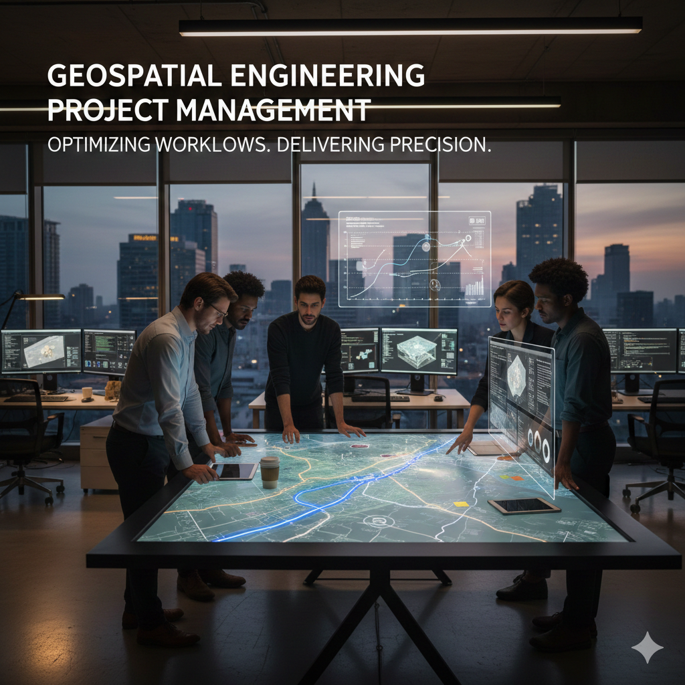Viewport: 685px width, 685px height.
Task: Tap the tablet lying on the table map
Action: pos(524,506)
